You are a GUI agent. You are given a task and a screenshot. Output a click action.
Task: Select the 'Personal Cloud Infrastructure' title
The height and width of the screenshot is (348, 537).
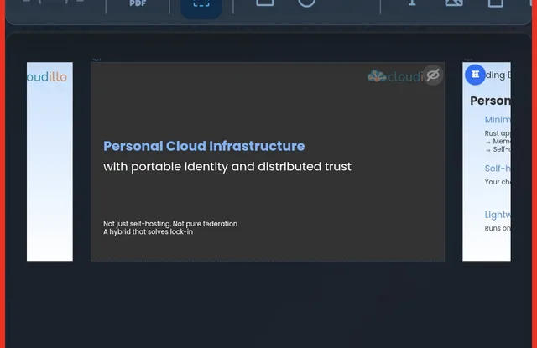pyautogui.click(x=204, y=146)
